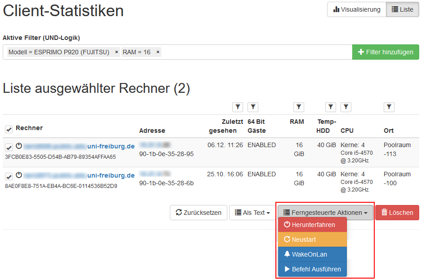Click the filter icon above 64 Bit Gäste
This screenshot has width=421, height=279.
point(253,107)
